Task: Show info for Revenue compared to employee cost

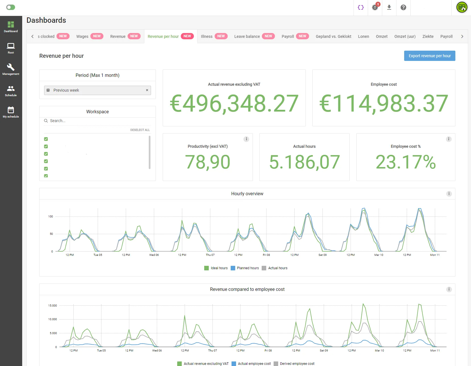Action: pos(449,289)
